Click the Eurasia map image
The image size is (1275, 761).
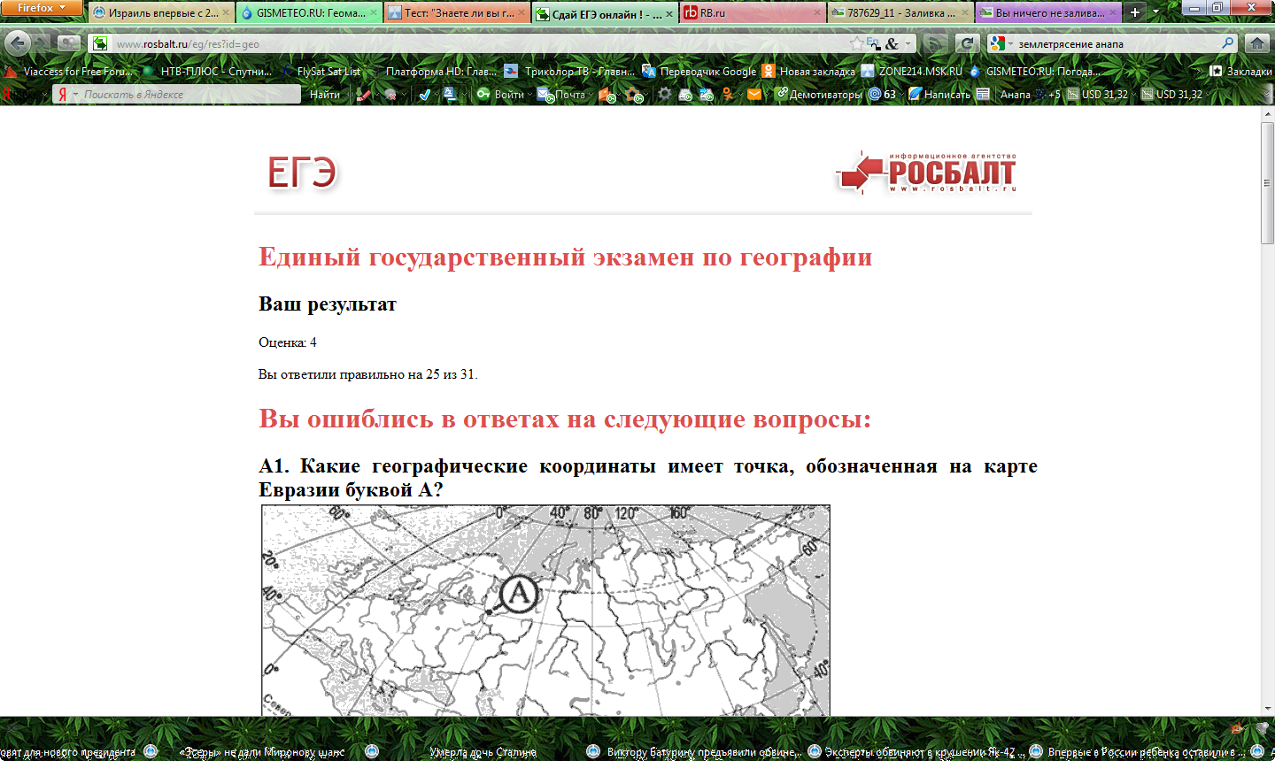[x=545, y=610]
